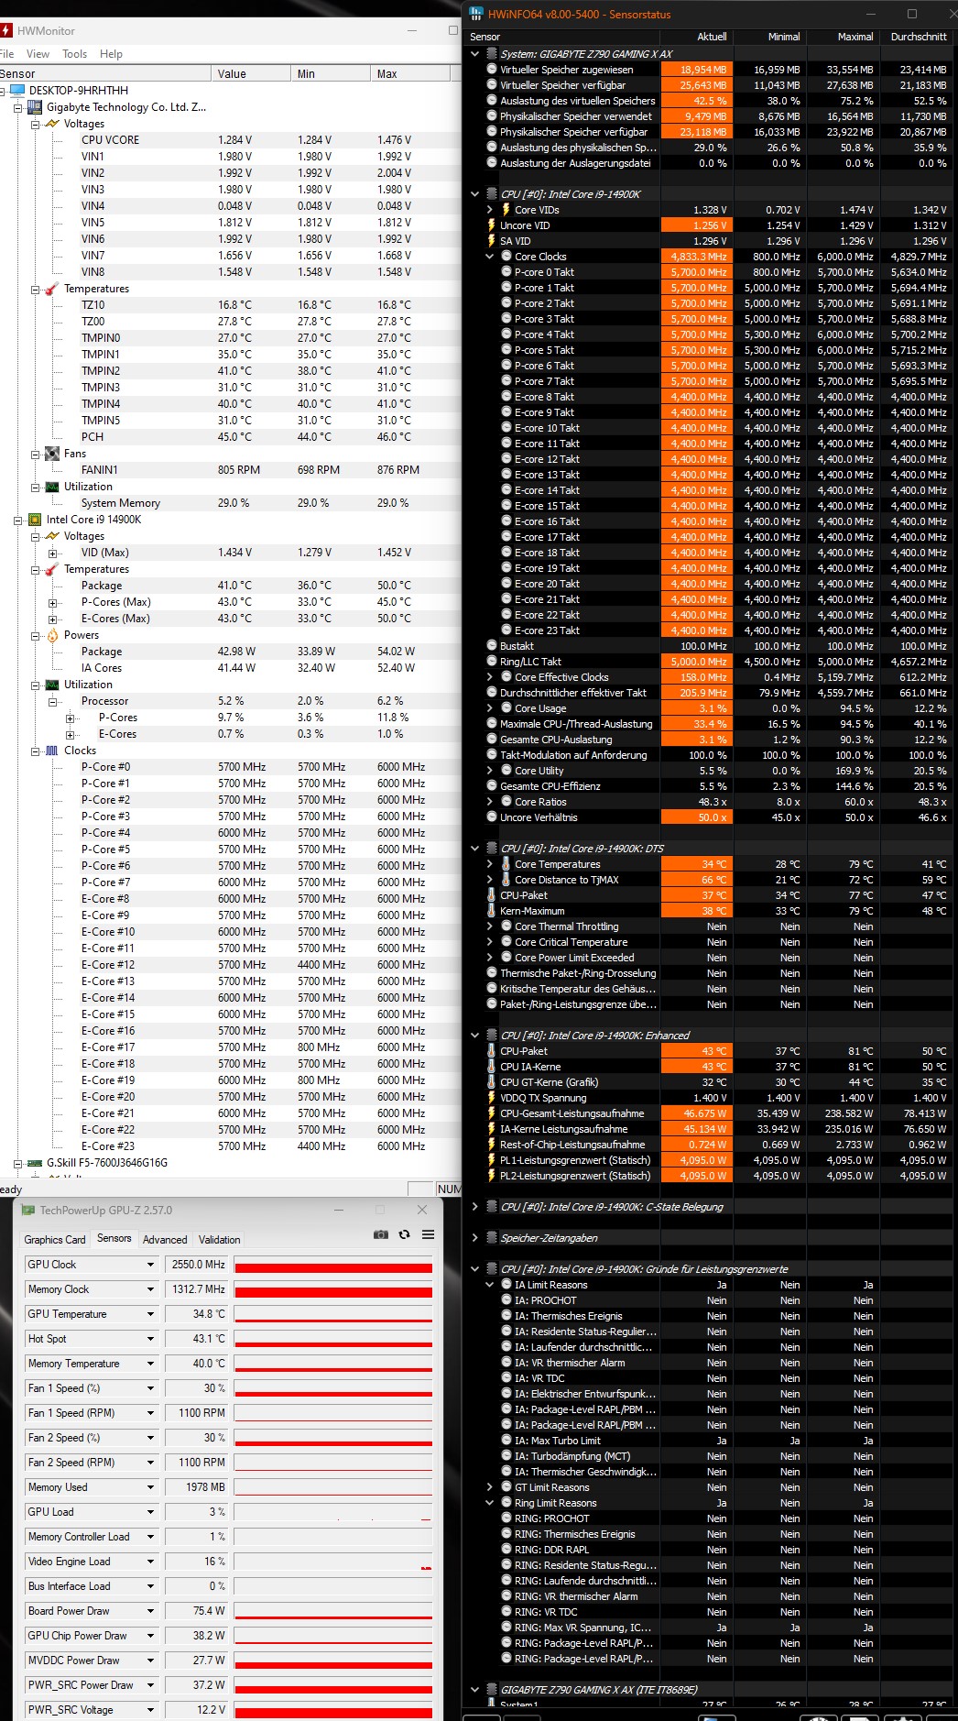Collapse the Ring Limit Reasons group
The image size is (958, 1721).
pyautogui.click(x=490, y=1503)
